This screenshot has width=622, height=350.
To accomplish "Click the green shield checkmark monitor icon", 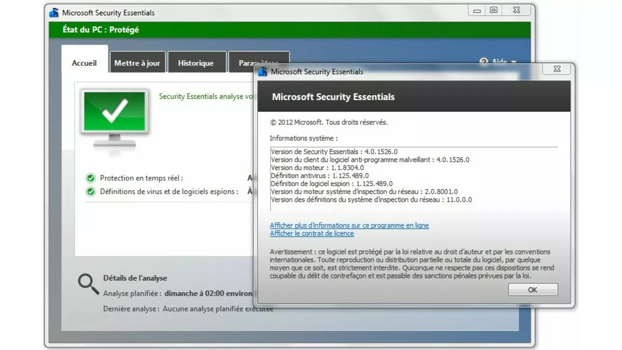I will tap(115, 115).
